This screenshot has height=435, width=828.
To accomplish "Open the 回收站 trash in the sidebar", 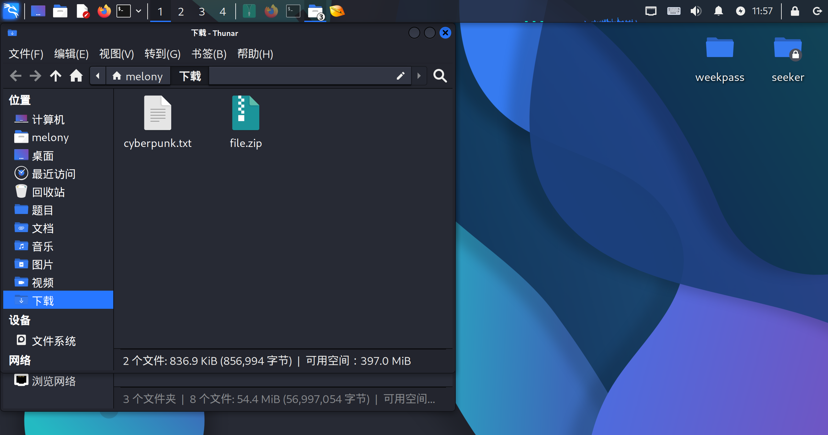I will point(48,192).
